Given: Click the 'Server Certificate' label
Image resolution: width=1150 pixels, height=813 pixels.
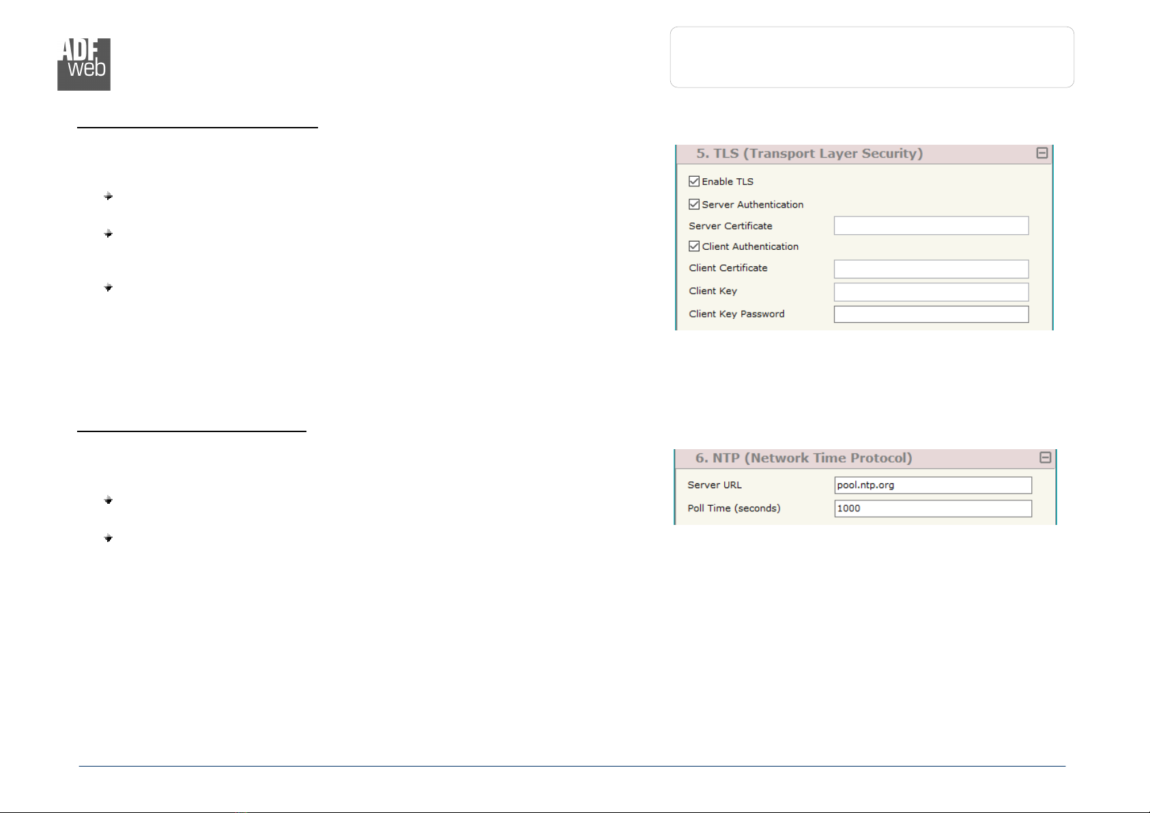Looking at the screenshot, I should pos(730,226).
